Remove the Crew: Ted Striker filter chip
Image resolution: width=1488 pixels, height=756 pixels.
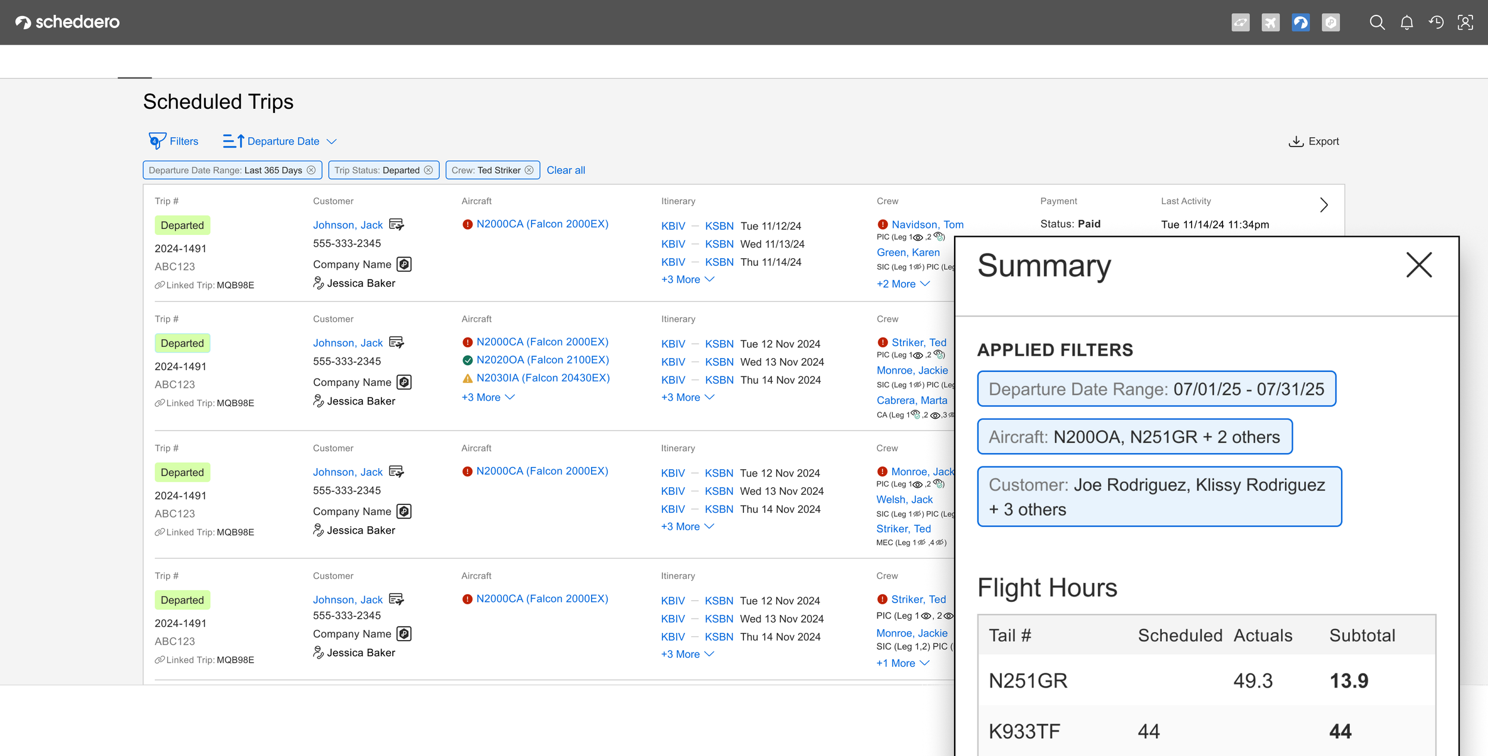click(x=529, y=170)
